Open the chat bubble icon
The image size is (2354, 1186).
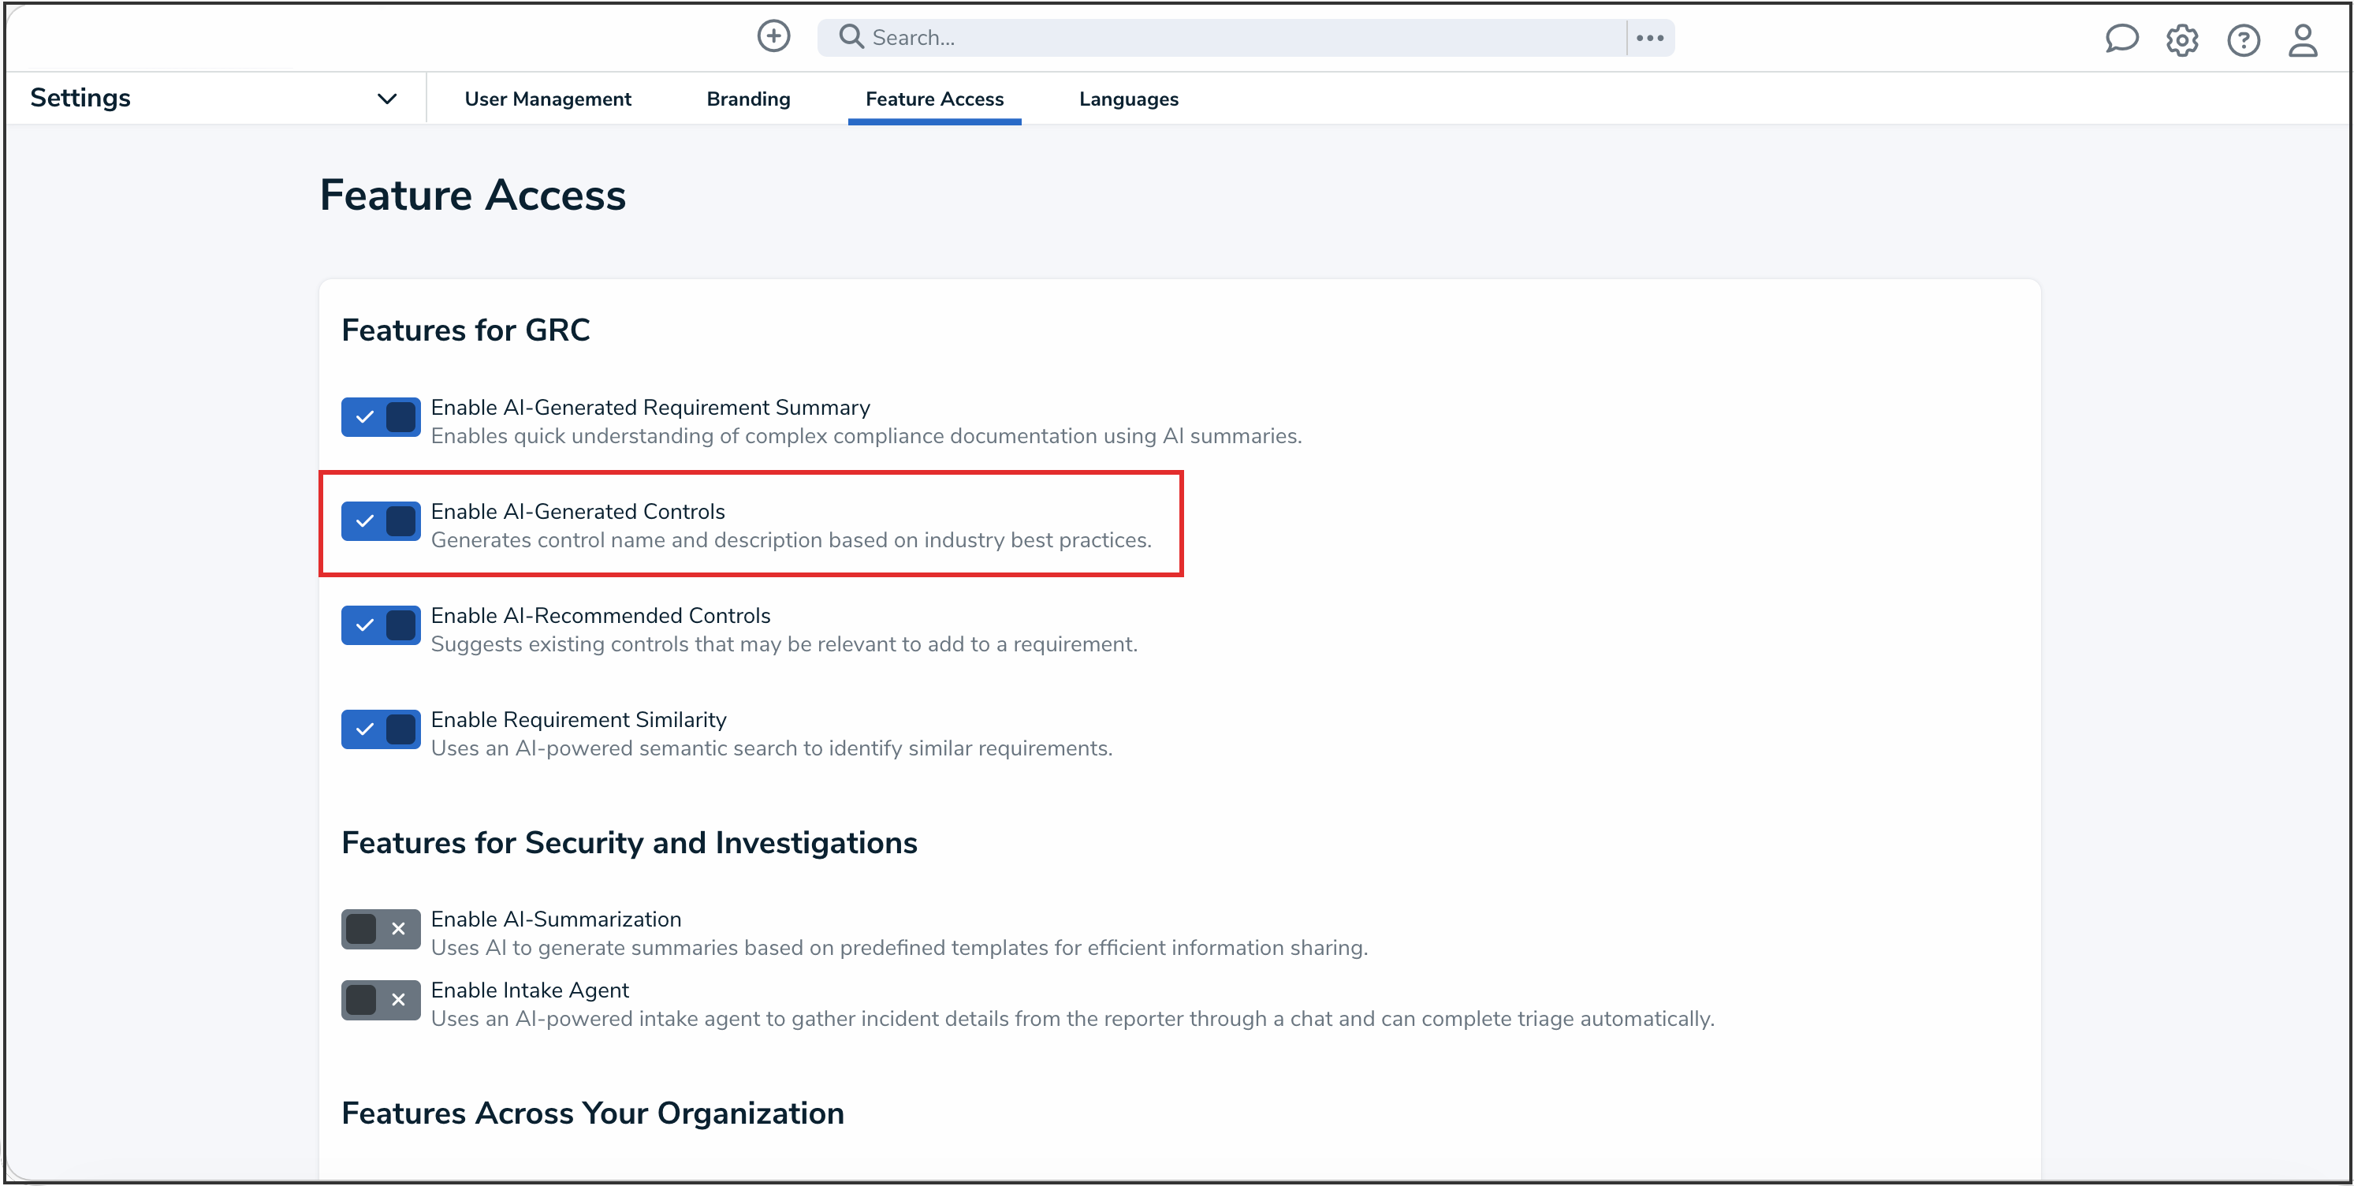point(2121,39)
